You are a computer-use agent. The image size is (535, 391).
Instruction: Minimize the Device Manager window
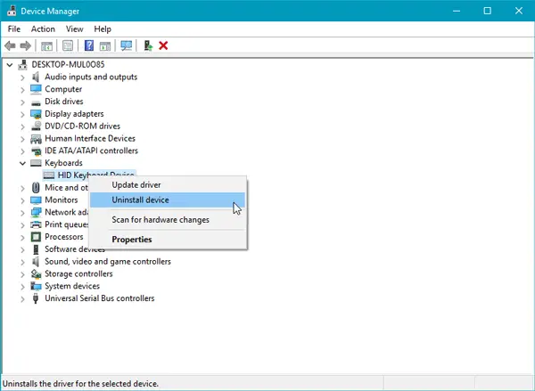pos(457,11)
